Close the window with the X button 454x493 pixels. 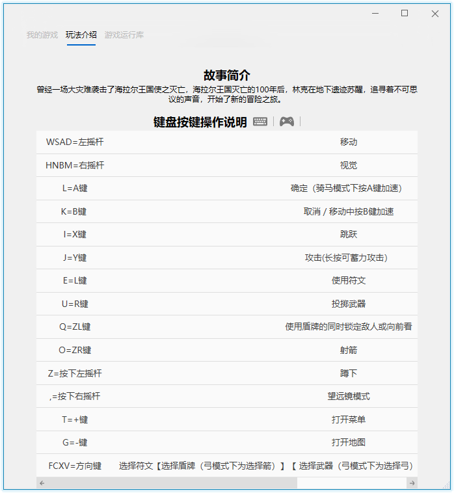(435, 14)
